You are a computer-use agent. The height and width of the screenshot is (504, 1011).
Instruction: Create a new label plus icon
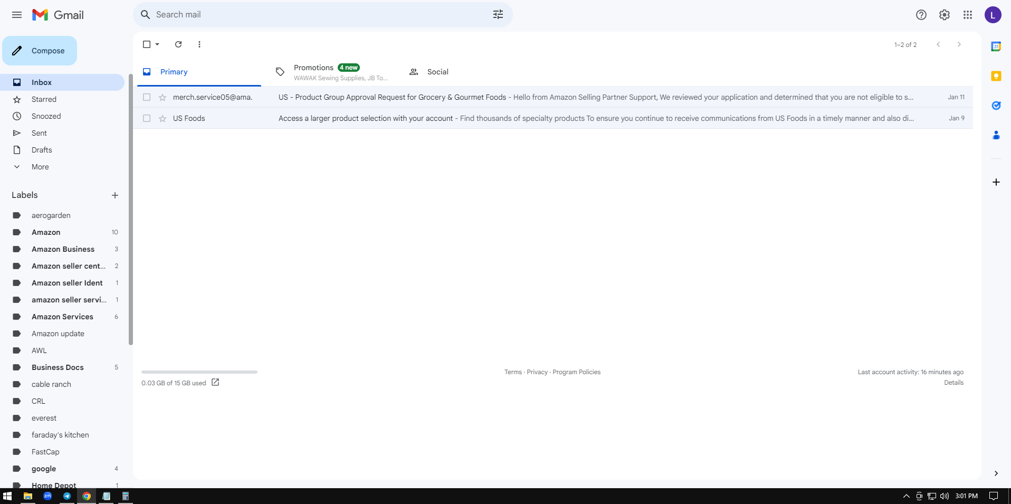(x=115, y=195)
